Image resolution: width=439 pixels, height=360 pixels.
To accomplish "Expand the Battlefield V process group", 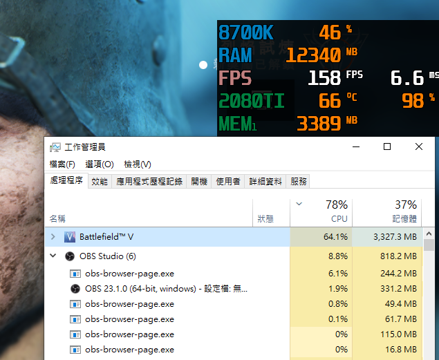I will (x=53, y=237).
